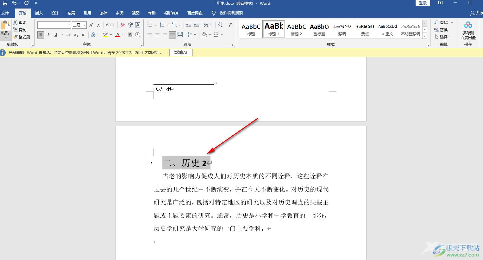
Task: Switch to the References (引用) tab
Action: click(x=87, y=13)
